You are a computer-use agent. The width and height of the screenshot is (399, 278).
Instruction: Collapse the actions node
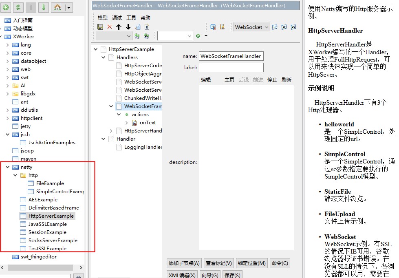pos(119,115)
